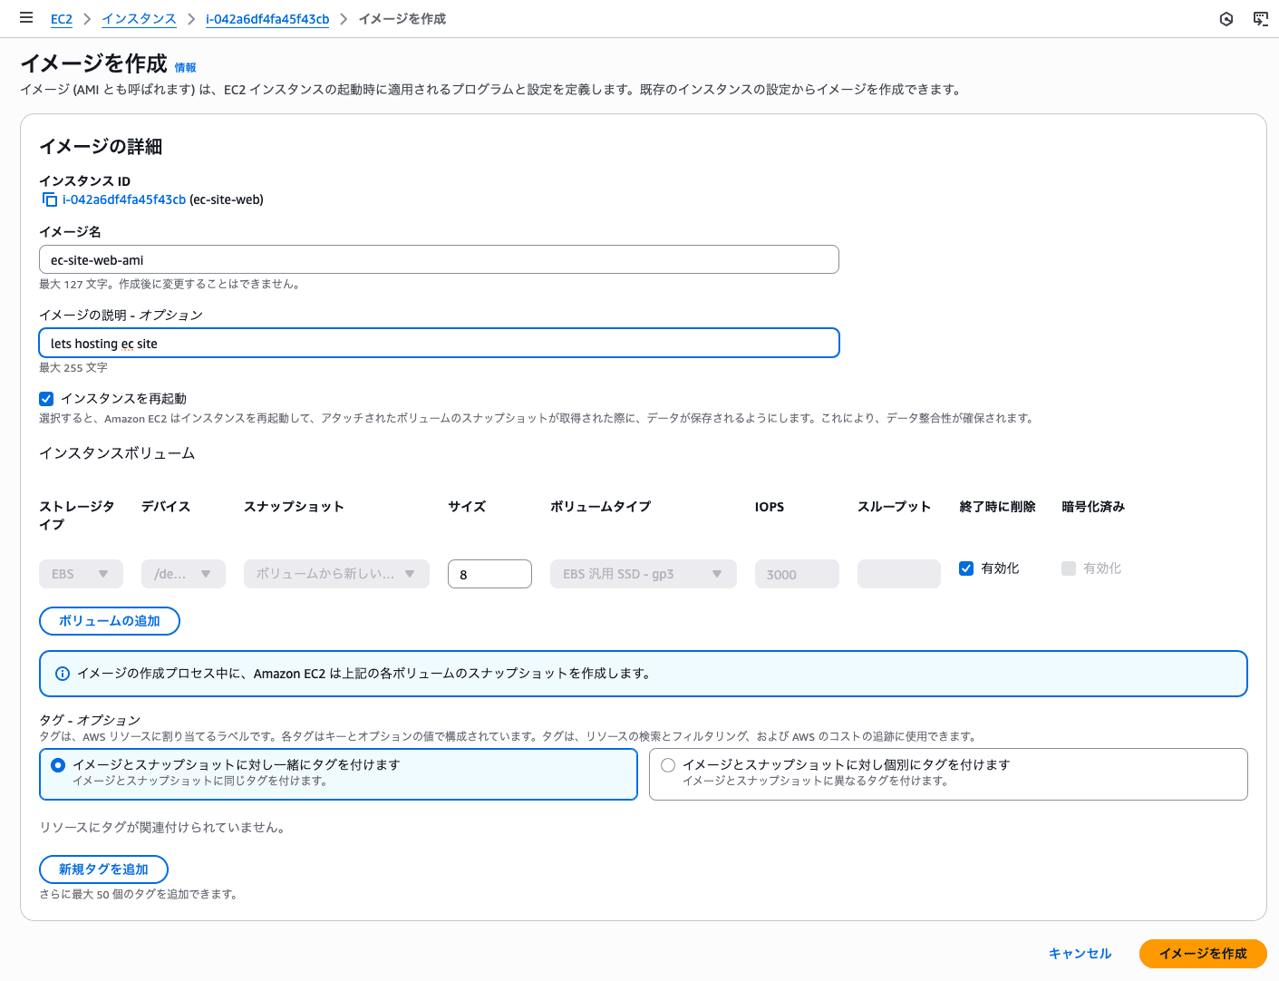Open the スナップショット dropdown
The width and height of the screenshot is (1279, 981).
pos(336,573)
